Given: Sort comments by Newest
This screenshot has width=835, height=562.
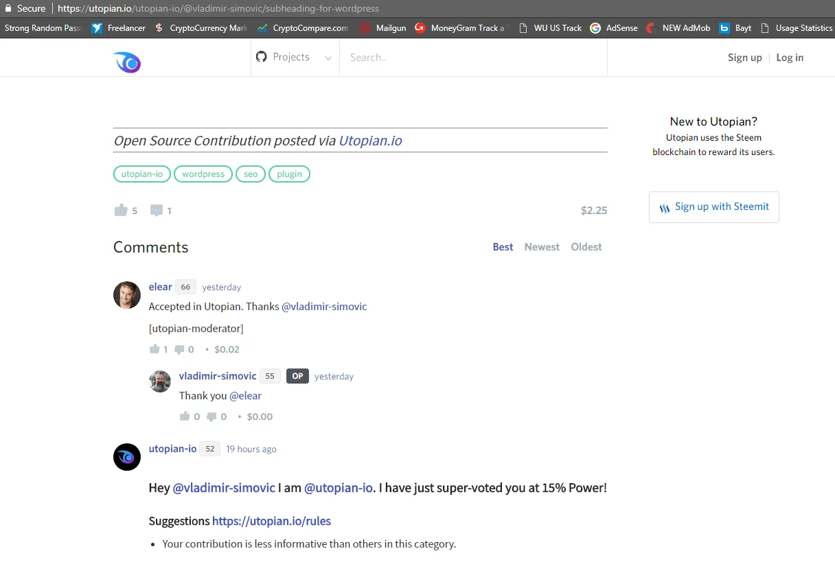Looking at the screenshot, I should pyautogui.click(x=542, y=247).
